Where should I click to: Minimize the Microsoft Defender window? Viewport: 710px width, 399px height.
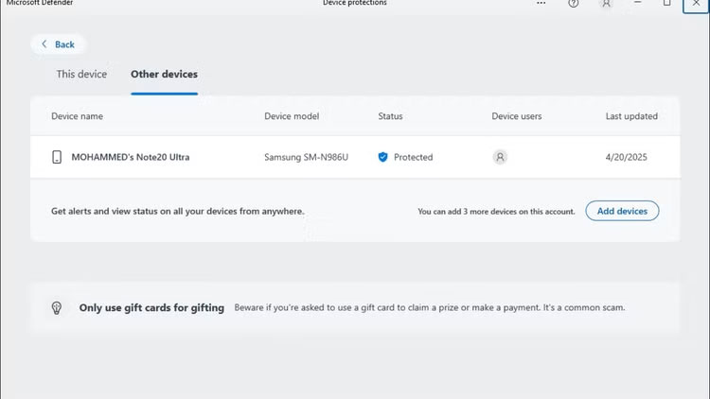point(637,3)
